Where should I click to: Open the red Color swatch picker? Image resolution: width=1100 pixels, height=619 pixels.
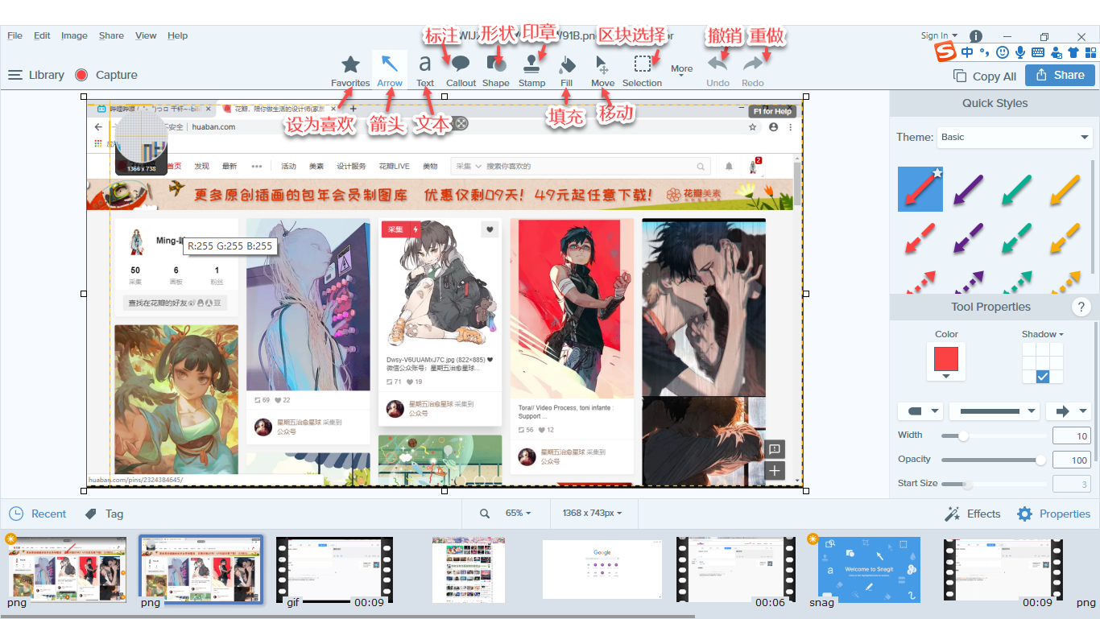click(946, 361)
